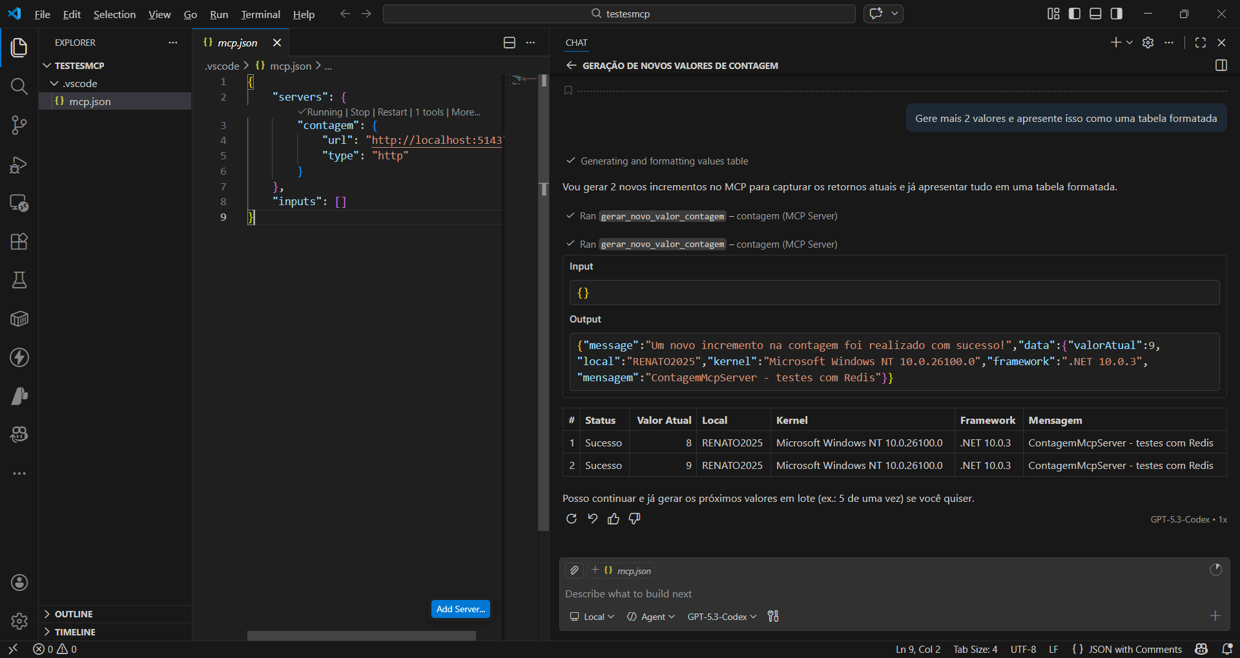Open the Run and Debug view icon
Screen dimensions: 1240x658
(19, 164)
